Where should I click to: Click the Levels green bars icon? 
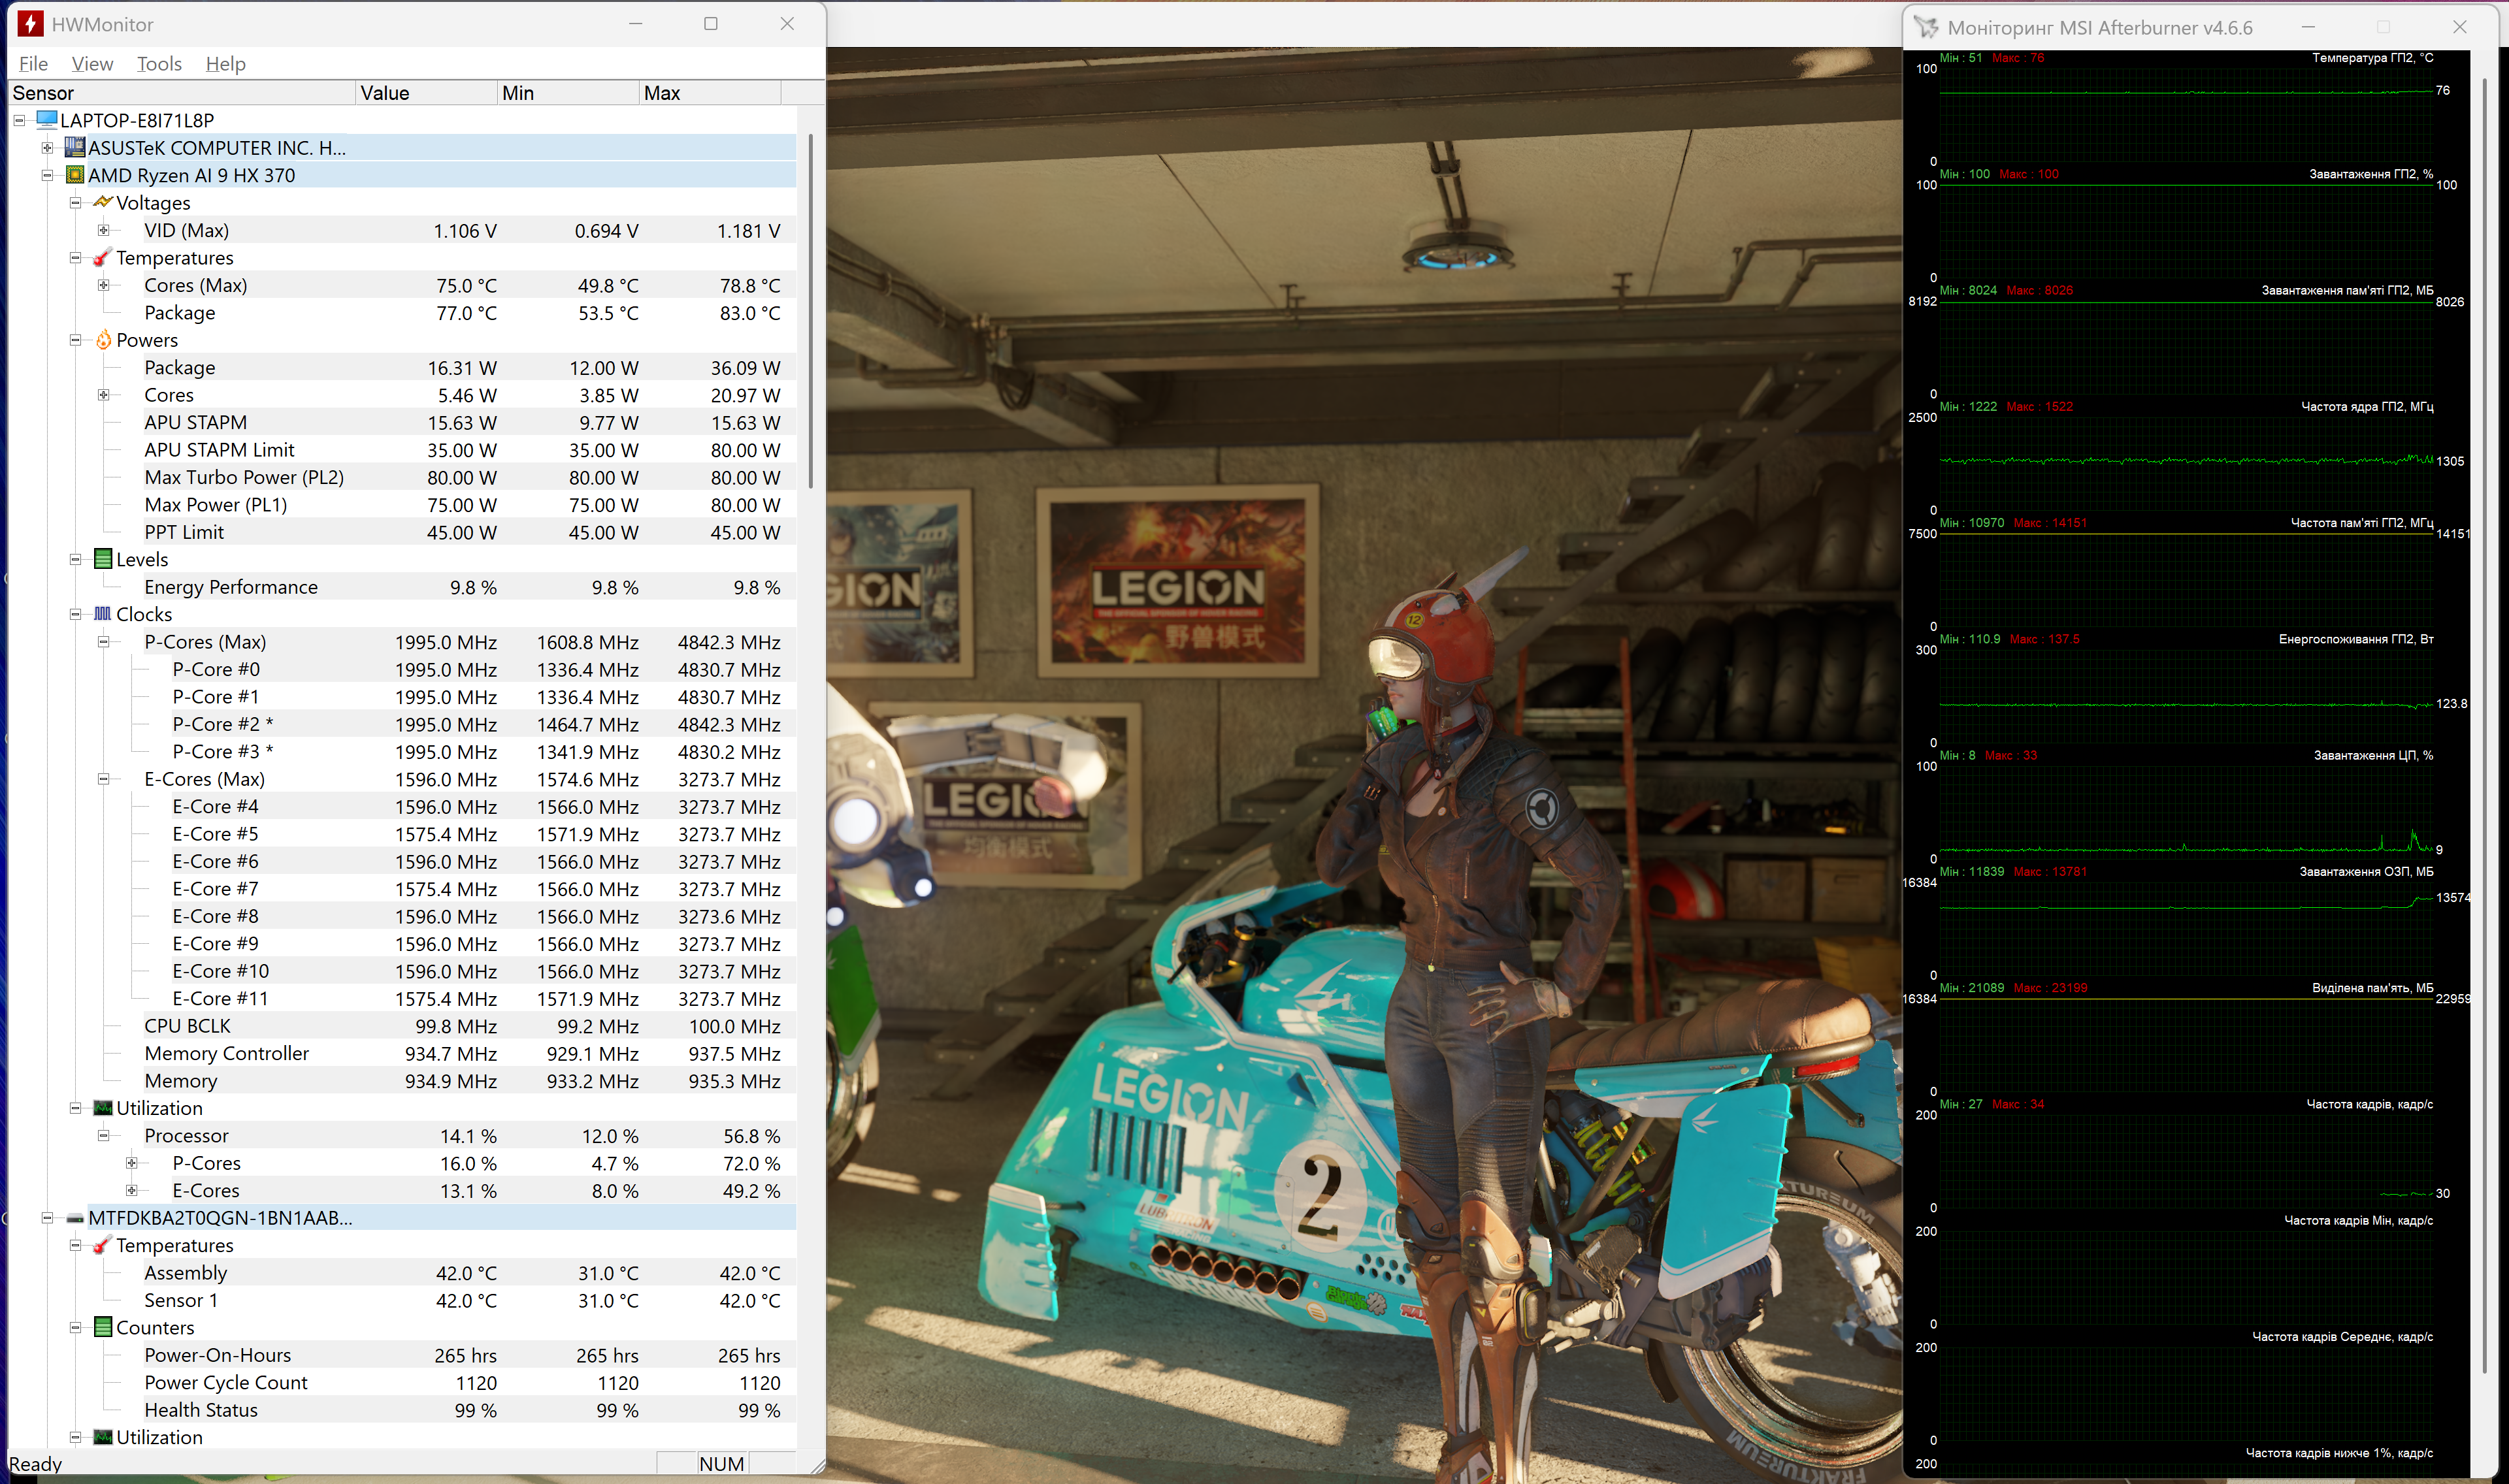point(103,559)
